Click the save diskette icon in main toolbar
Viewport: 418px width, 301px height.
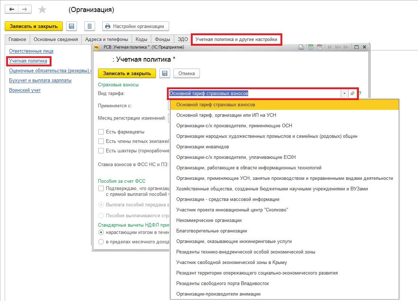tap(71, 26)
